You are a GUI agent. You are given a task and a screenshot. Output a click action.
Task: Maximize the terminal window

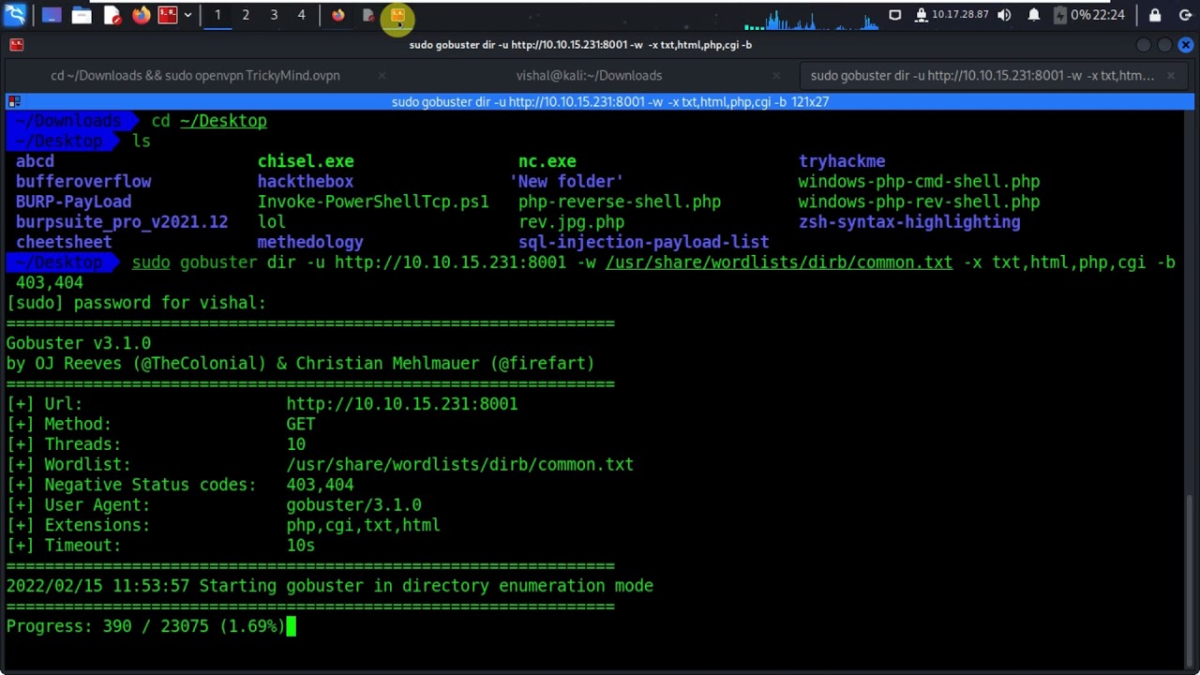[1164, 45]
